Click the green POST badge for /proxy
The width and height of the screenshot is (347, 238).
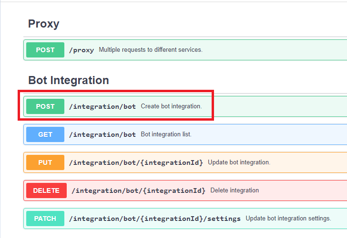[x=45, y=50]
